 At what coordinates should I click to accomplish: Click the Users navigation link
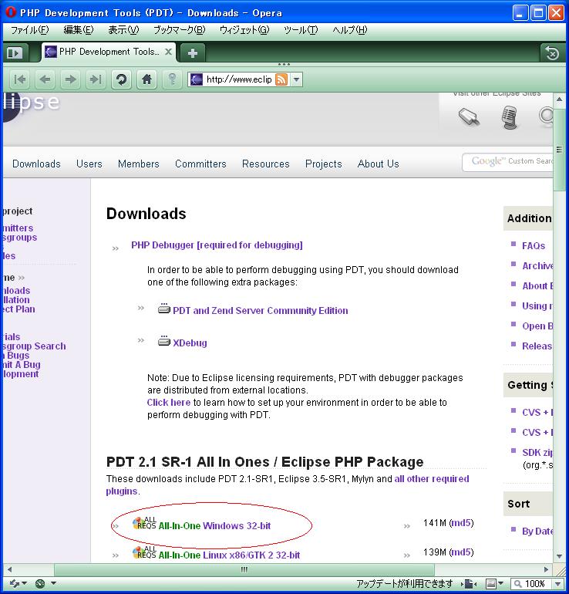[x=89, y=164]
